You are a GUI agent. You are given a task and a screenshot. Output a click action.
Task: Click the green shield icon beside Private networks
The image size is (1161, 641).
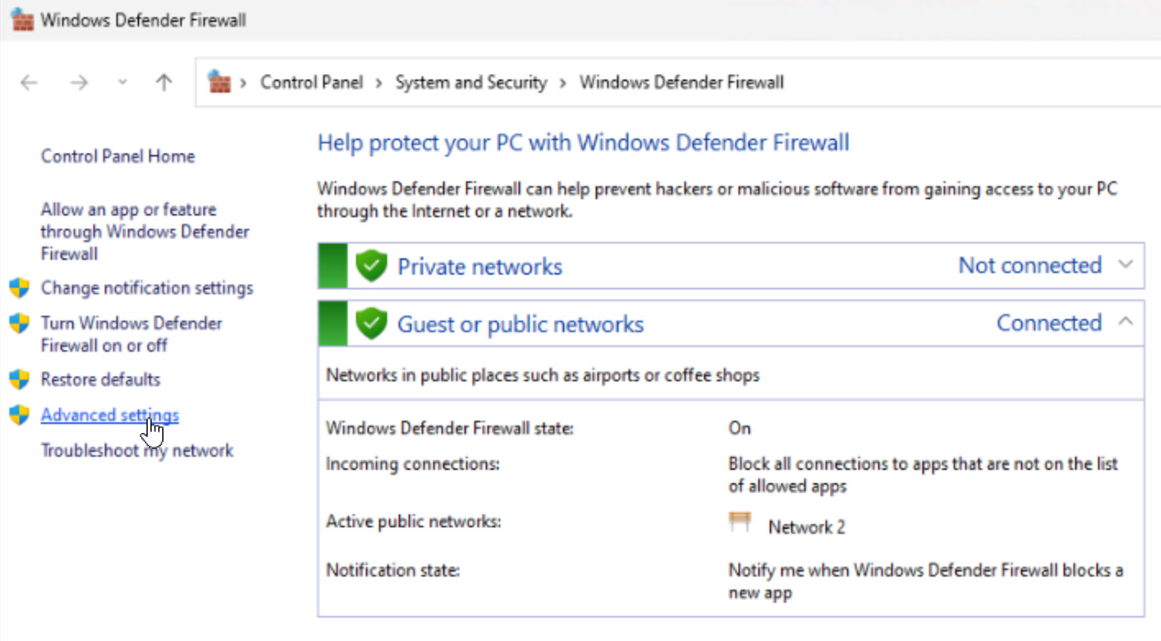click(x=371, y=266)
